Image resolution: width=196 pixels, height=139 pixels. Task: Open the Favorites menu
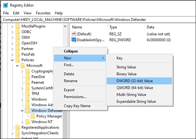43,13
